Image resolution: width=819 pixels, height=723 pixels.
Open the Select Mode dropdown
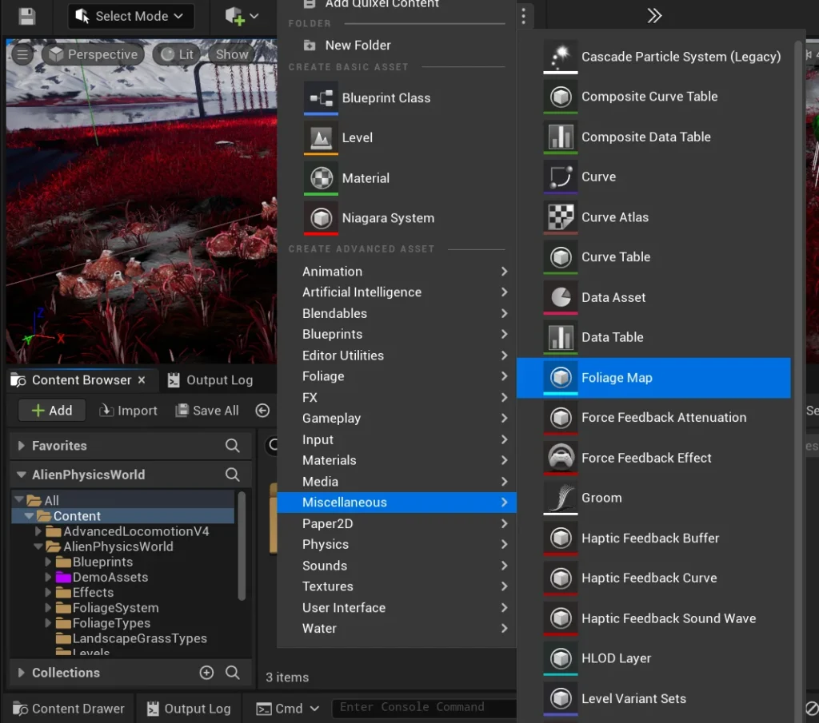pos(131,16)
